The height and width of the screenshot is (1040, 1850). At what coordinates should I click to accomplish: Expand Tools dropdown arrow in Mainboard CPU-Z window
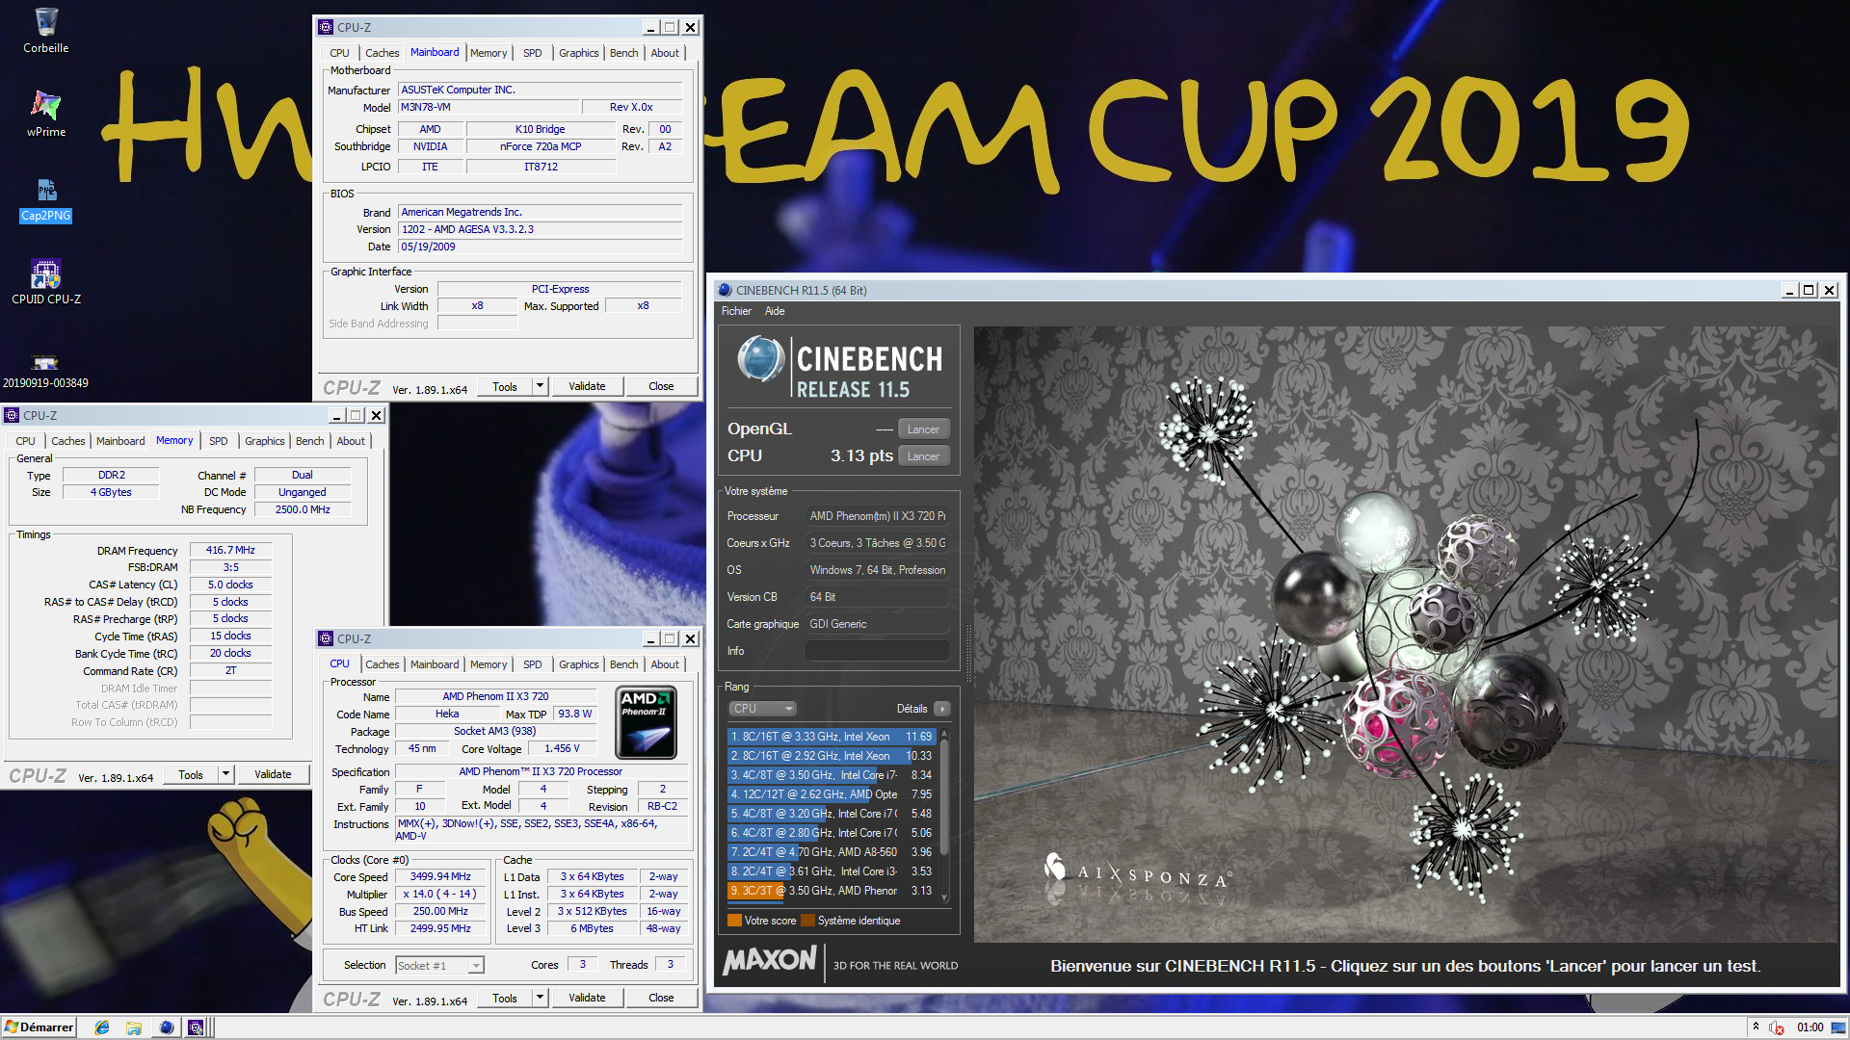point(541,386)
